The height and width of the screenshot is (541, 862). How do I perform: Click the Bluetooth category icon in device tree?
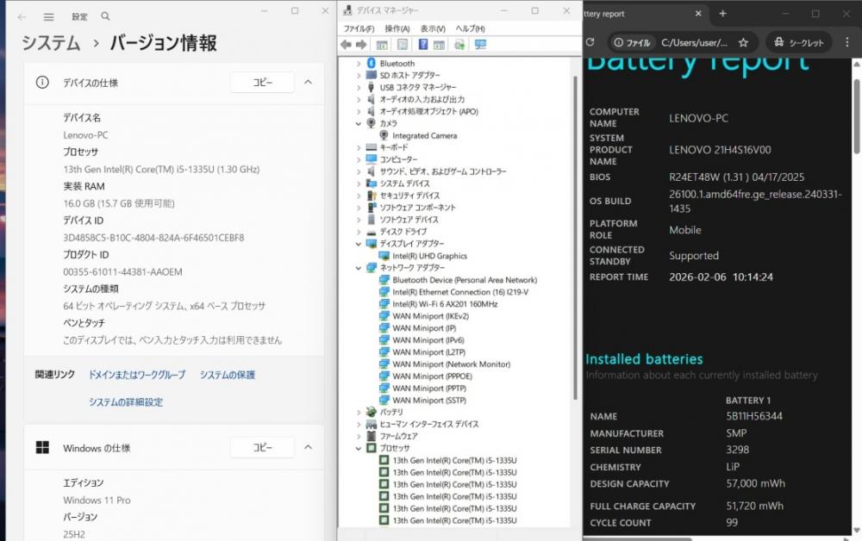coord(371,63)
